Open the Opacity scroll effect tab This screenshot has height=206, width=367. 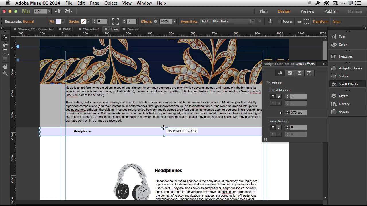tap(290, 73)
